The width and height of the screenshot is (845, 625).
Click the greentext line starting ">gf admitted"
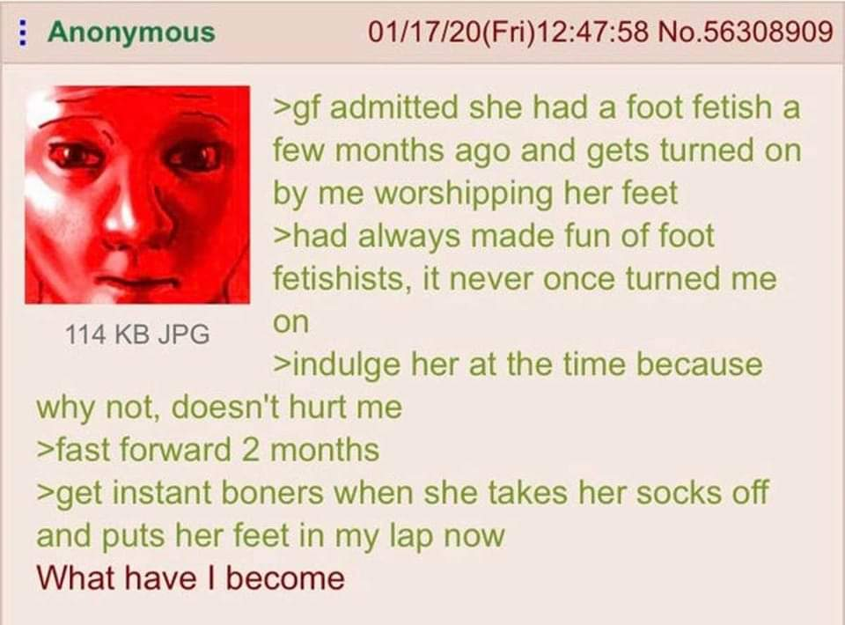click(x=537, y=109)
